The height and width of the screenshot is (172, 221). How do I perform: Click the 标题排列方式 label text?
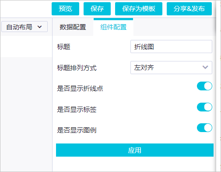(77, 68)
